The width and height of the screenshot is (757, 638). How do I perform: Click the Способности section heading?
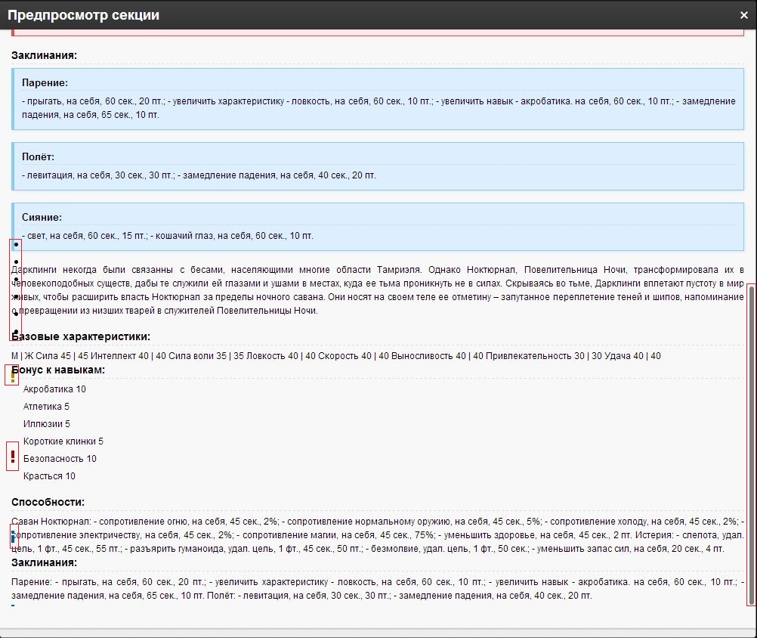pyautogui.click(x=48, y=502)
